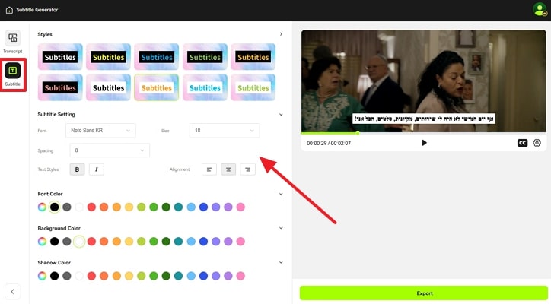
Task: Align subtitles to the right
Action: coord(248,169)
